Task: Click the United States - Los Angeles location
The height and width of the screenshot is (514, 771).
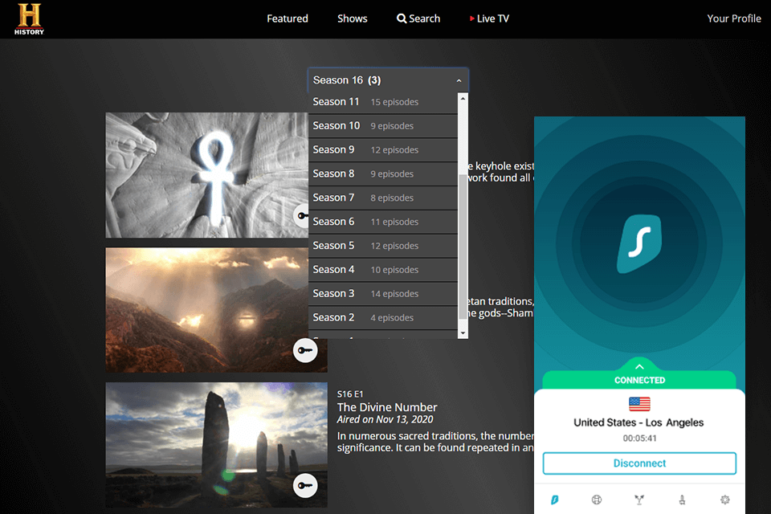Action: pos(638,422)
